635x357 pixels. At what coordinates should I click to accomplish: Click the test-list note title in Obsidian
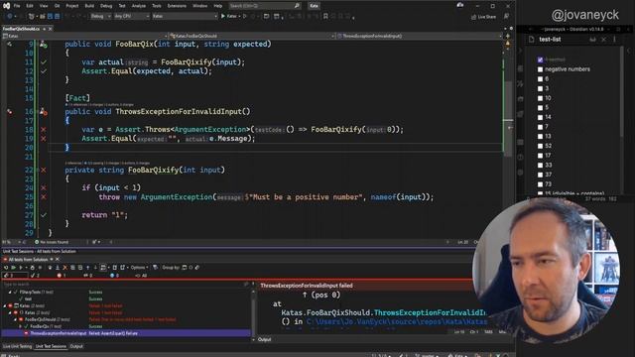click(x=550, y=40)
